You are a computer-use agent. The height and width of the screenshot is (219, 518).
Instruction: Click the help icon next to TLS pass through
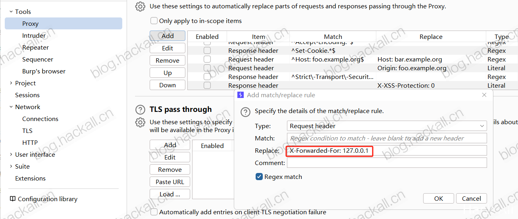click(x=140, y=110)
